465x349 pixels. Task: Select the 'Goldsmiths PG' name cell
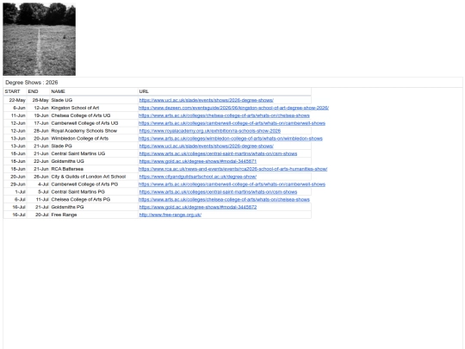coord(94,207)
